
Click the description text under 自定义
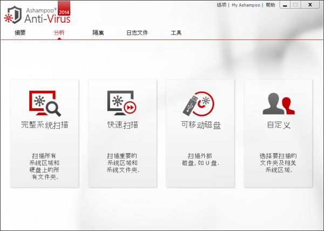point(278,162)
